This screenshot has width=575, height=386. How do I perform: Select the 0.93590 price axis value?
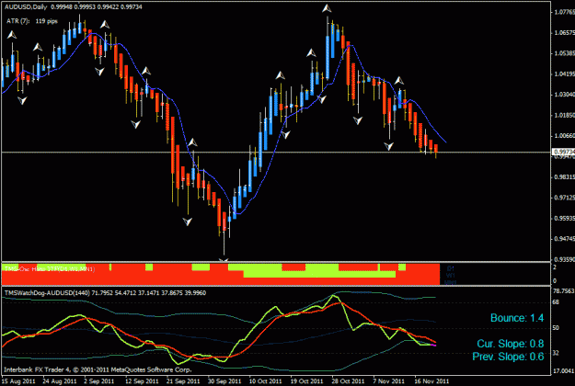pos(565,260)
